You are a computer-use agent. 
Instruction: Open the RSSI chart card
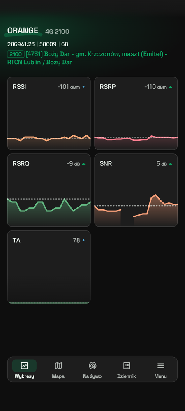click(49, 113)
